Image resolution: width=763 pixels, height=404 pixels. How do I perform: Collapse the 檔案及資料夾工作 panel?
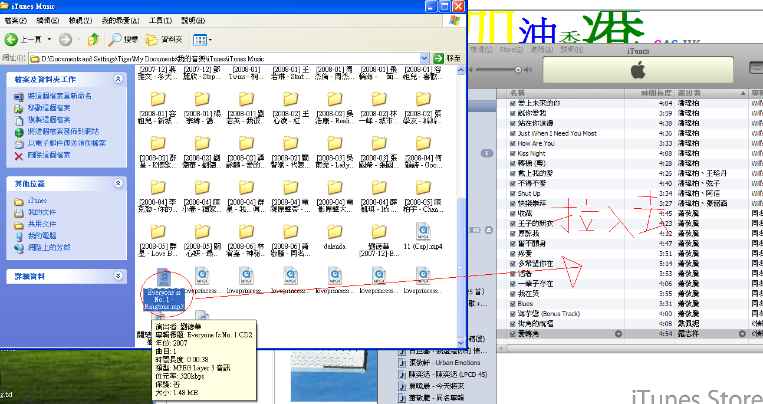point(118,79)
